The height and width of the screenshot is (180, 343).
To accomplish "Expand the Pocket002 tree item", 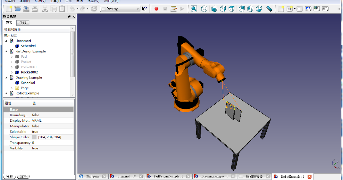I will pos(12,72).
